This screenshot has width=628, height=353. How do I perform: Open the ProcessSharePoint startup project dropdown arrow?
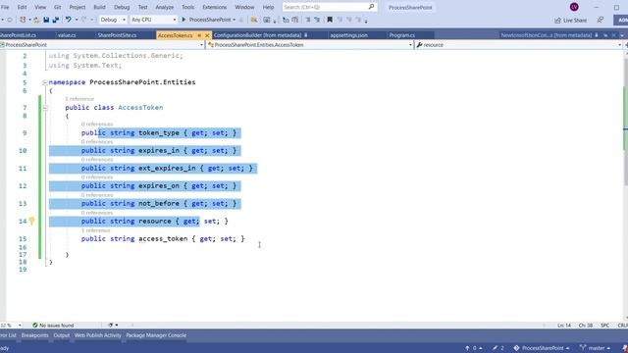[x=235, y=20]
